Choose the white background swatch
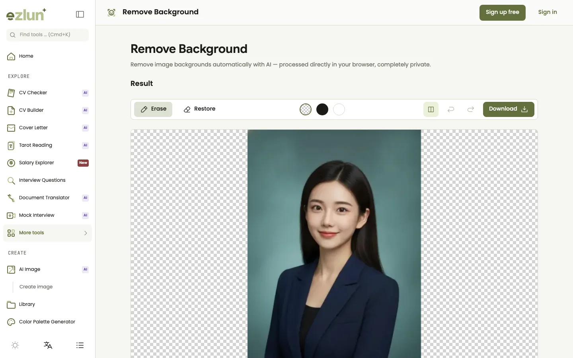Image resolution: width=573 pixels, height=358 pixels. click(x=339, y=109)
